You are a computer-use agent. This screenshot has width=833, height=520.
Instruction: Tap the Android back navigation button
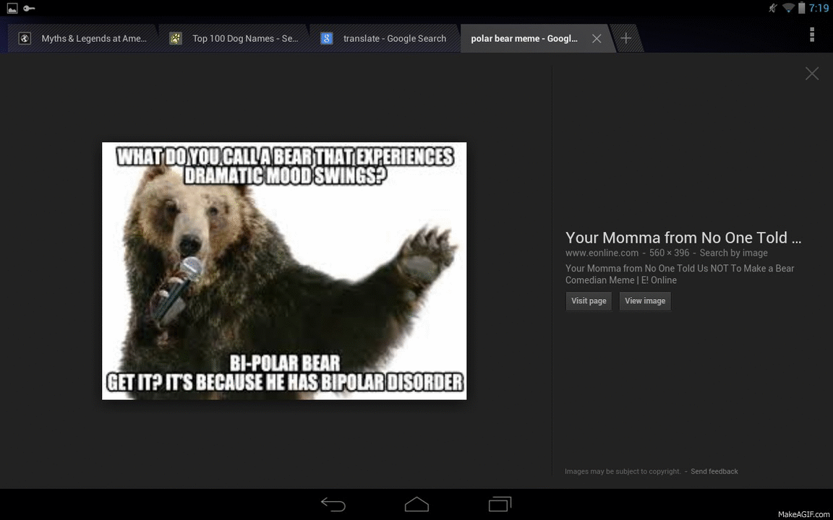click(333, 504)
